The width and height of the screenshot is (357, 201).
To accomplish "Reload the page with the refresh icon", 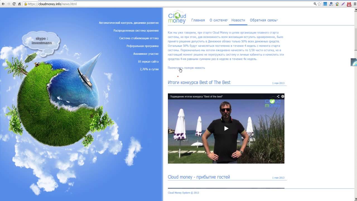I will tap(14, 4).
